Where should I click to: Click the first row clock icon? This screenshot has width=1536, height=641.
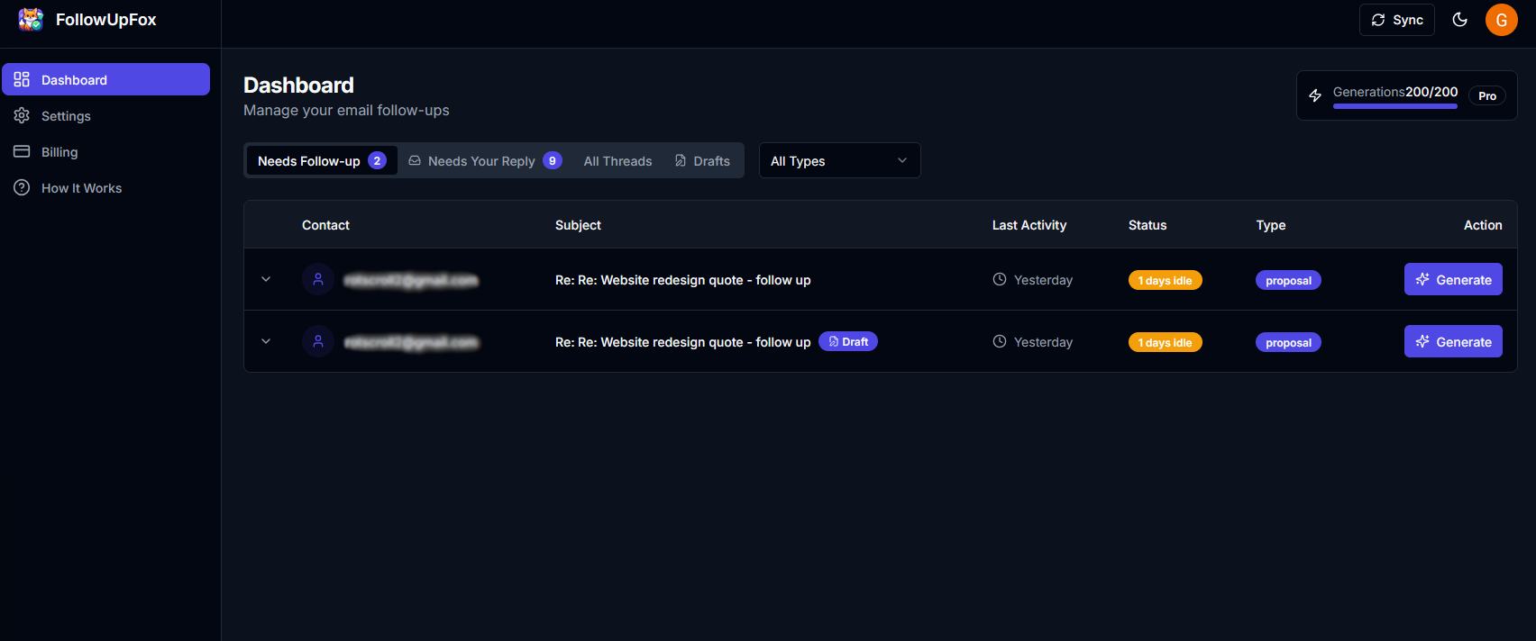pyautogui.click(x=1000, y=279)
